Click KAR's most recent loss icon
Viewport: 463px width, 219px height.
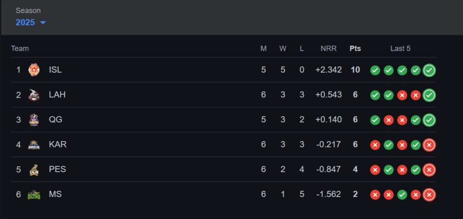coord(429,145)
